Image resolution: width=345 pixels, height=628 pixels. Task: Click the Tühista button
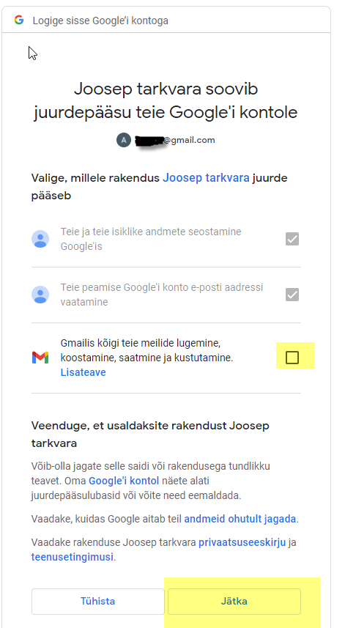tap(97, 601)
